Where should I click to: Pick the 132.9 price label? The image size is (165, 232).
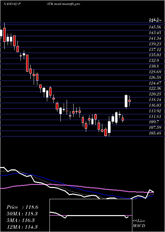(154, 61)
